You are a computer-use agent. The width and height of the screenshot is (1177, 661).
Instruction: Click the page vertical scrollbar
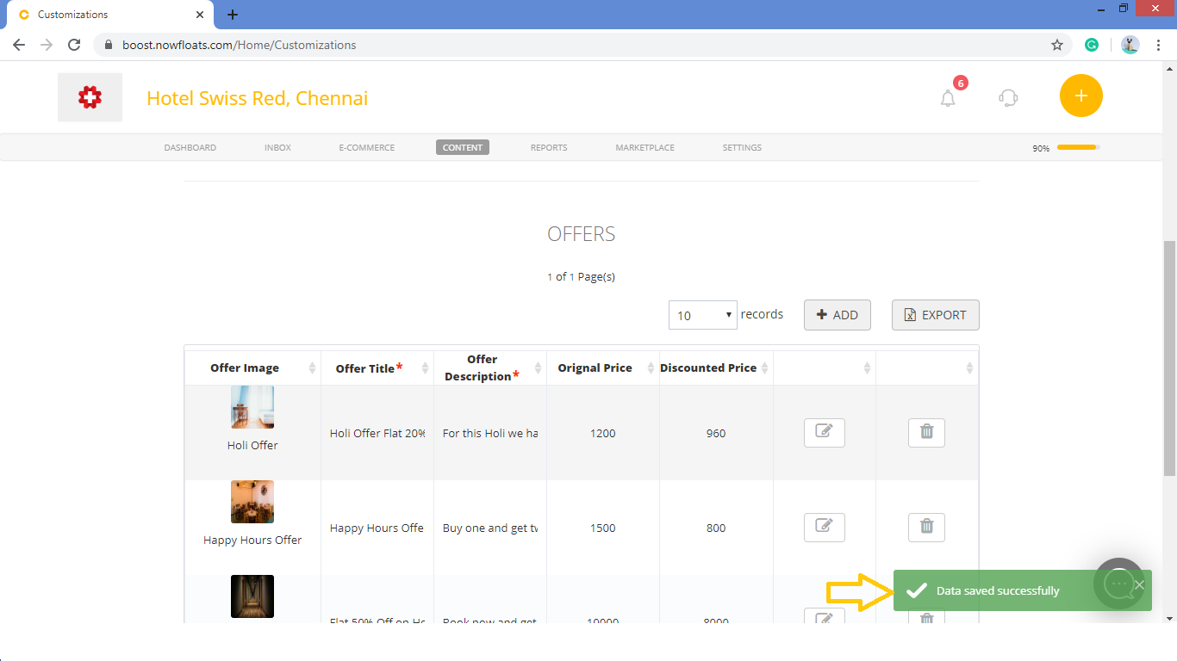tap(1170, 357)
